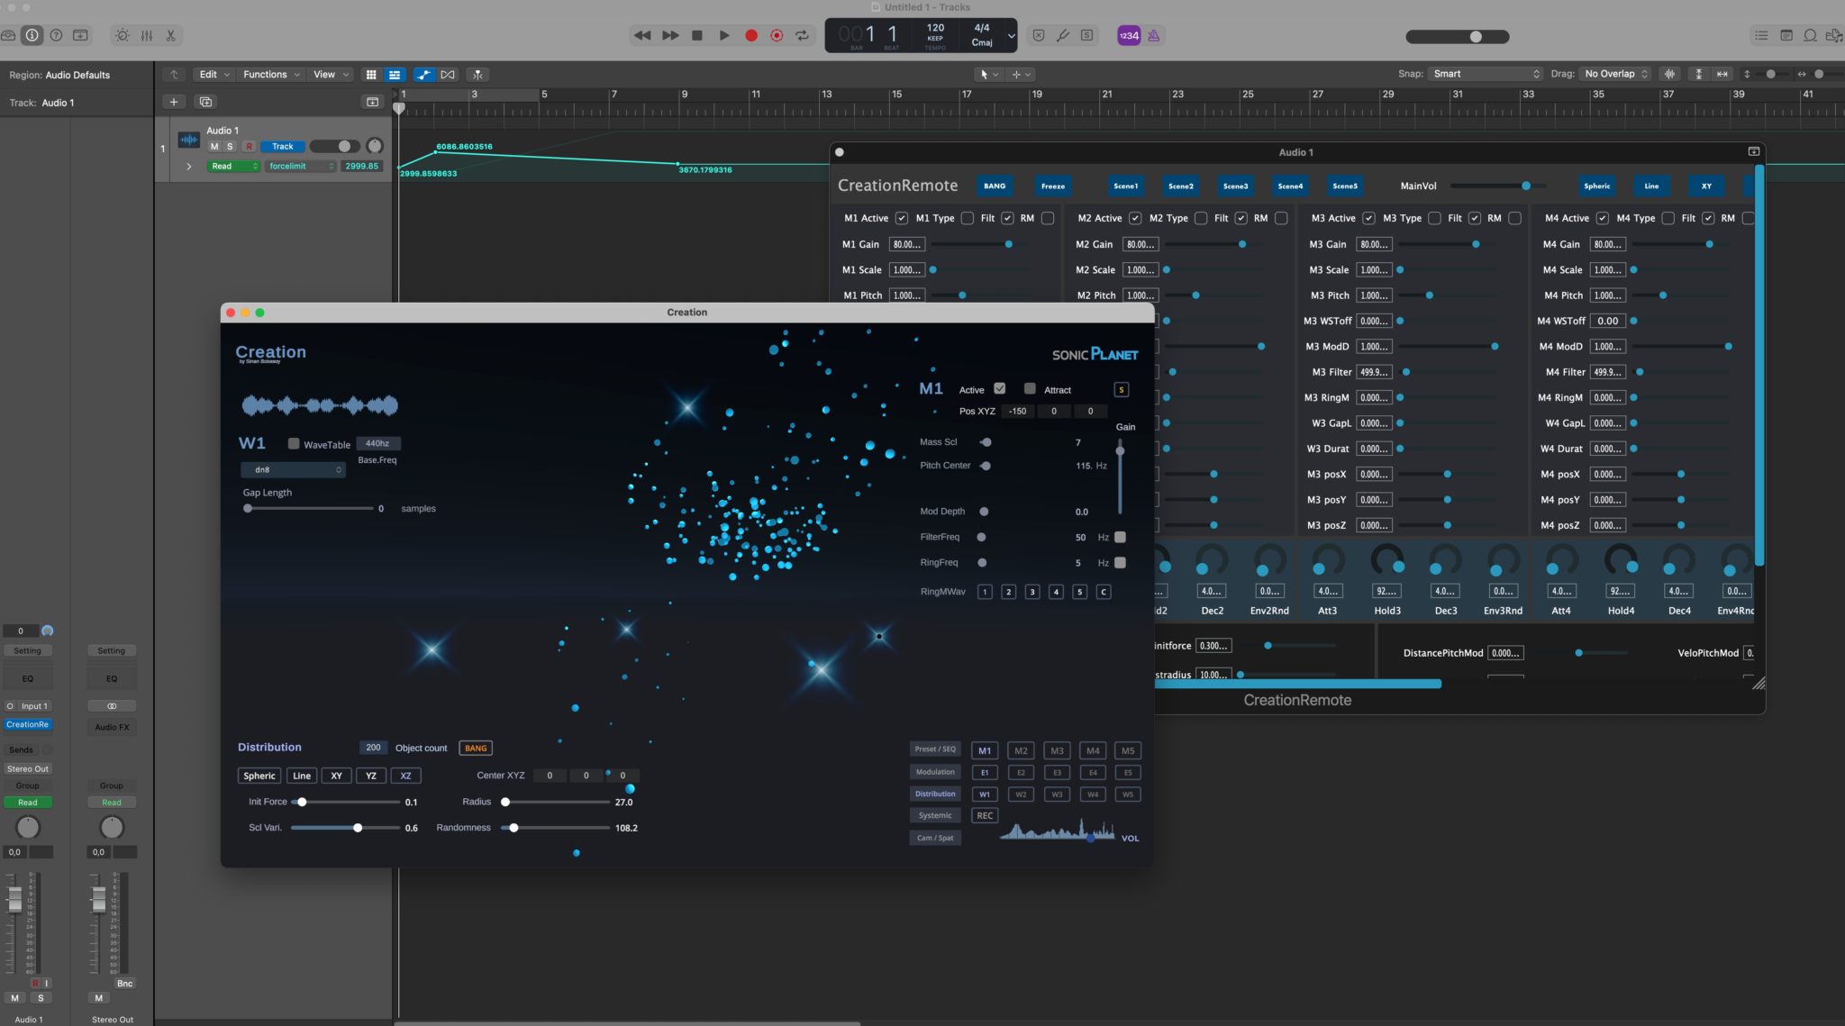The width and height of the screenshot is (1845, 1026).
Task: Open the Mixer from control bar
Action: coord(146,36)
